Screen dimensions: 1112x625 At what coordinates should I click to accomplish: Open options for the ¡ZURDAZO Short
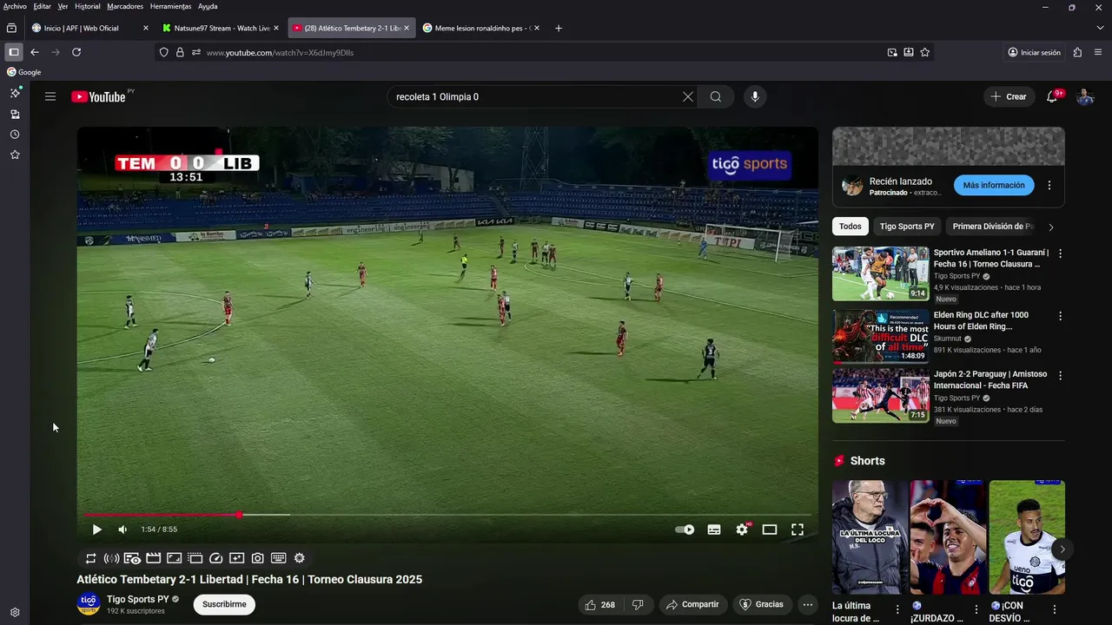click(976, 609)
